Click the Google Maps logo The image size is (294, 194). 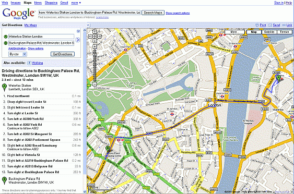(x=19, y=14)
